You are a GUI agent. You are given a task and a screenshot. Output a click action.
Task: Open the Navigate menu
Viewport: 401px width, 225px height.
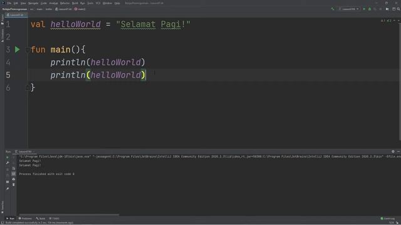[x=33, y=3]
